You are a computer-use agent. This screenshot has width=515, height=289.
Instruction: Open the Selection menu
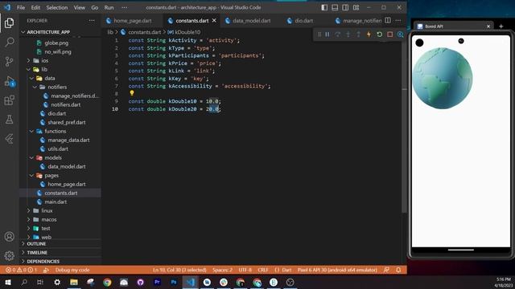[x=57, y=7]
